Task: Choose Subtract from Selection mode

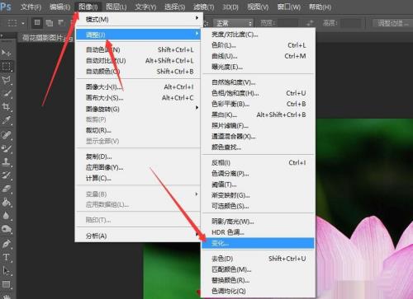Action: point(61,23)
